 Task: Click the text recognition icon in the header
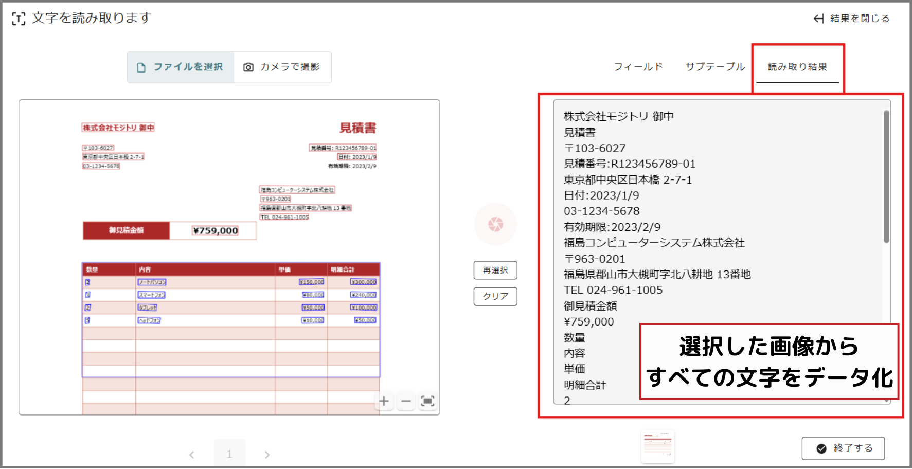pos(19,19)
